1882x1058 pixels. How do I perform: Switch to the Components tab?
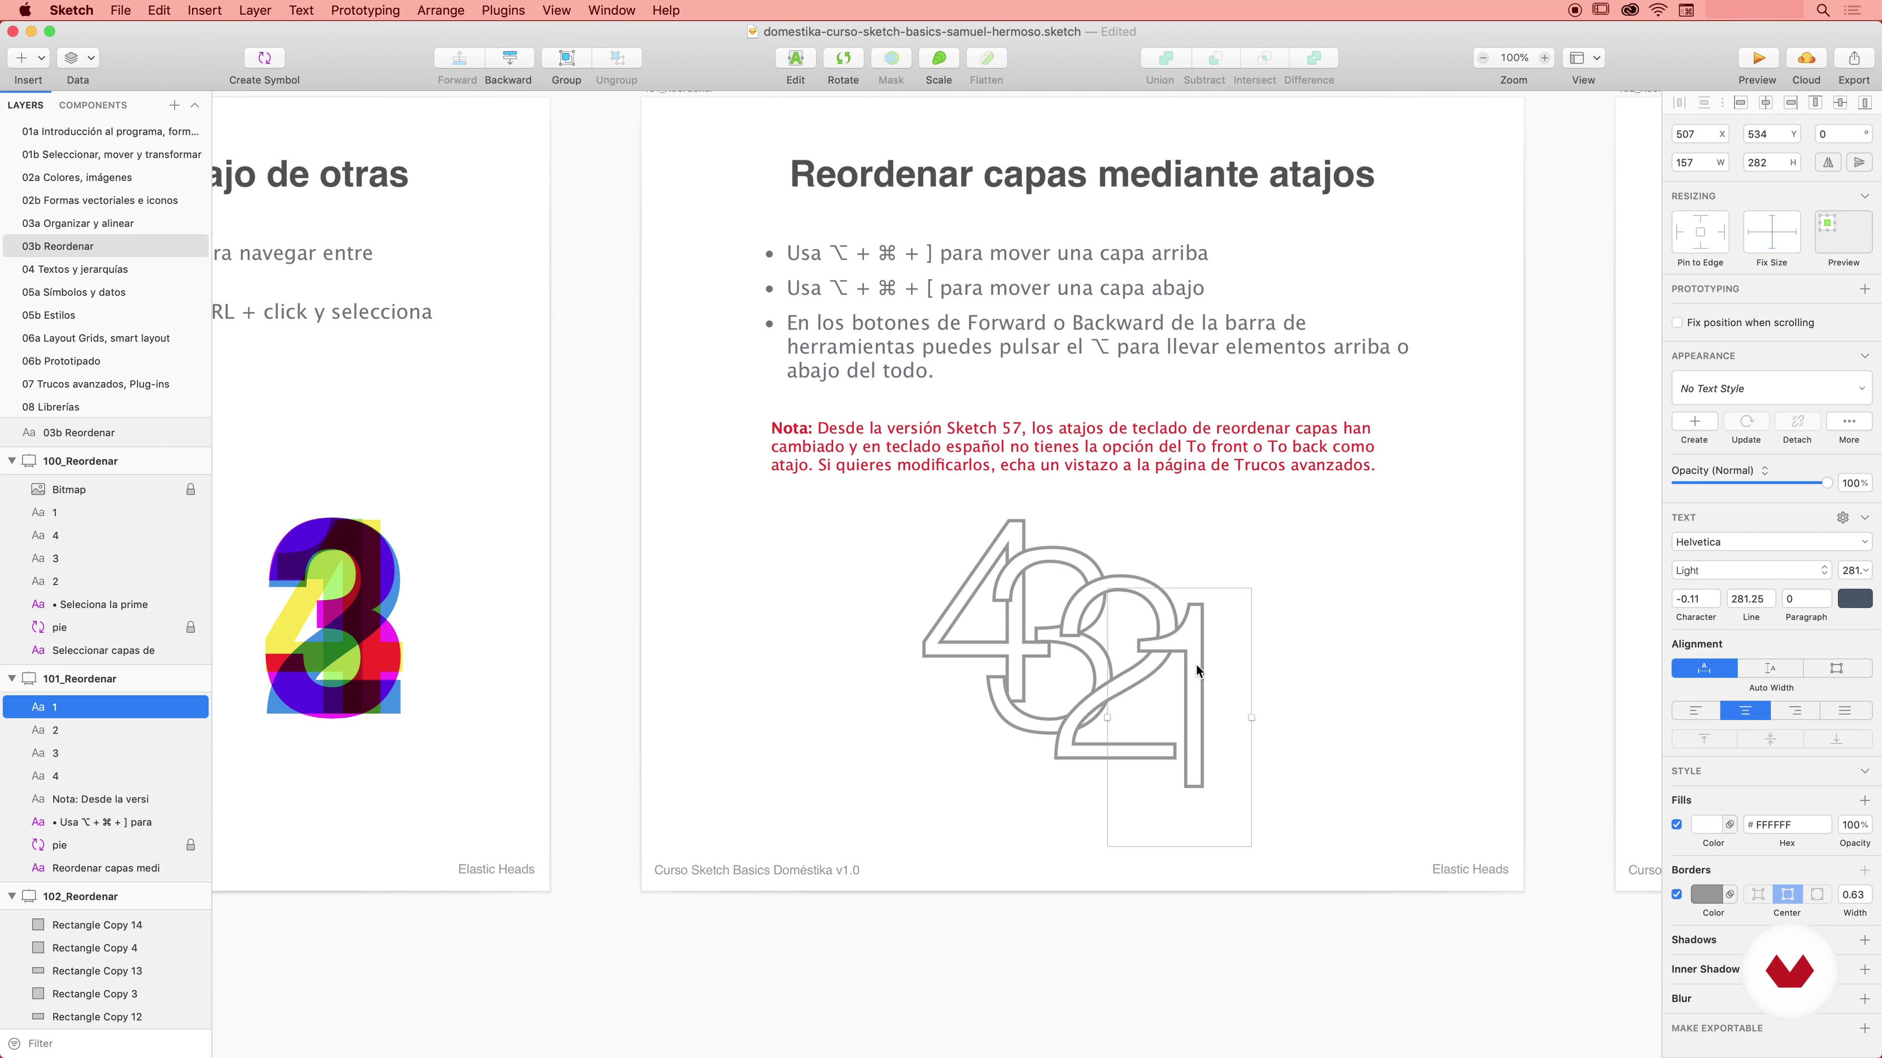[x=93, y=105]
